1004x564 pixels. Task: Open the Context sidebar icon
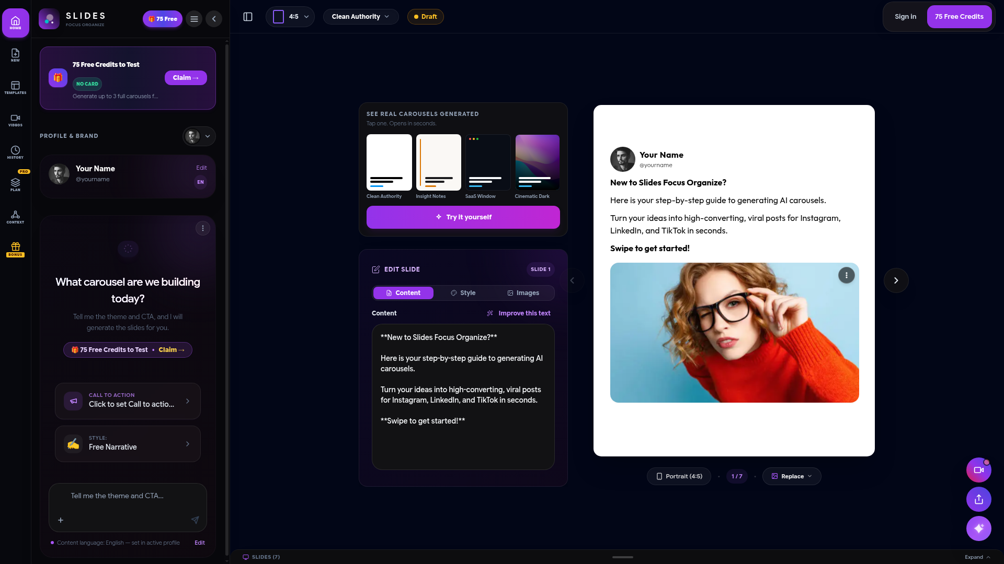pos(15,217)
